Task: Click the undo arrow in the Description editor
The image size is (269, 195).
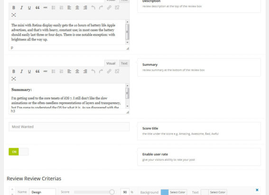Action: tap(93, 8)
